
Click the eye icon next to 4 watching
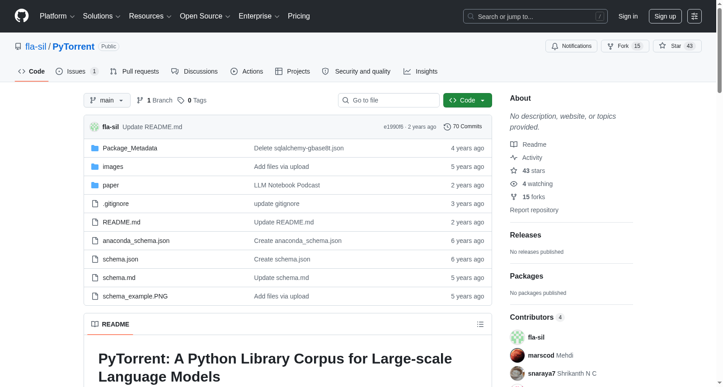point(514,184)
